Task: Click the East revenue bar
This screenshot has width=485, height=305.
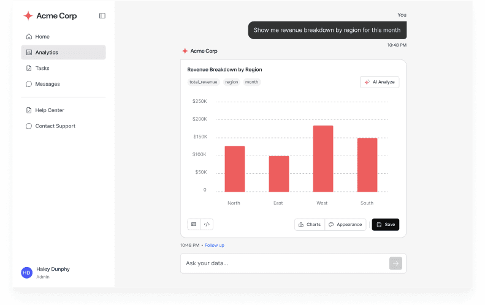Action: pyautogui.click(x=279, y=174)
